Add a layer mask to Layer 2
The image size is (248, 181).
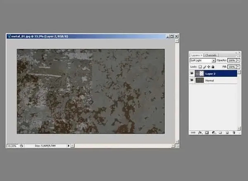click(207, 133)
